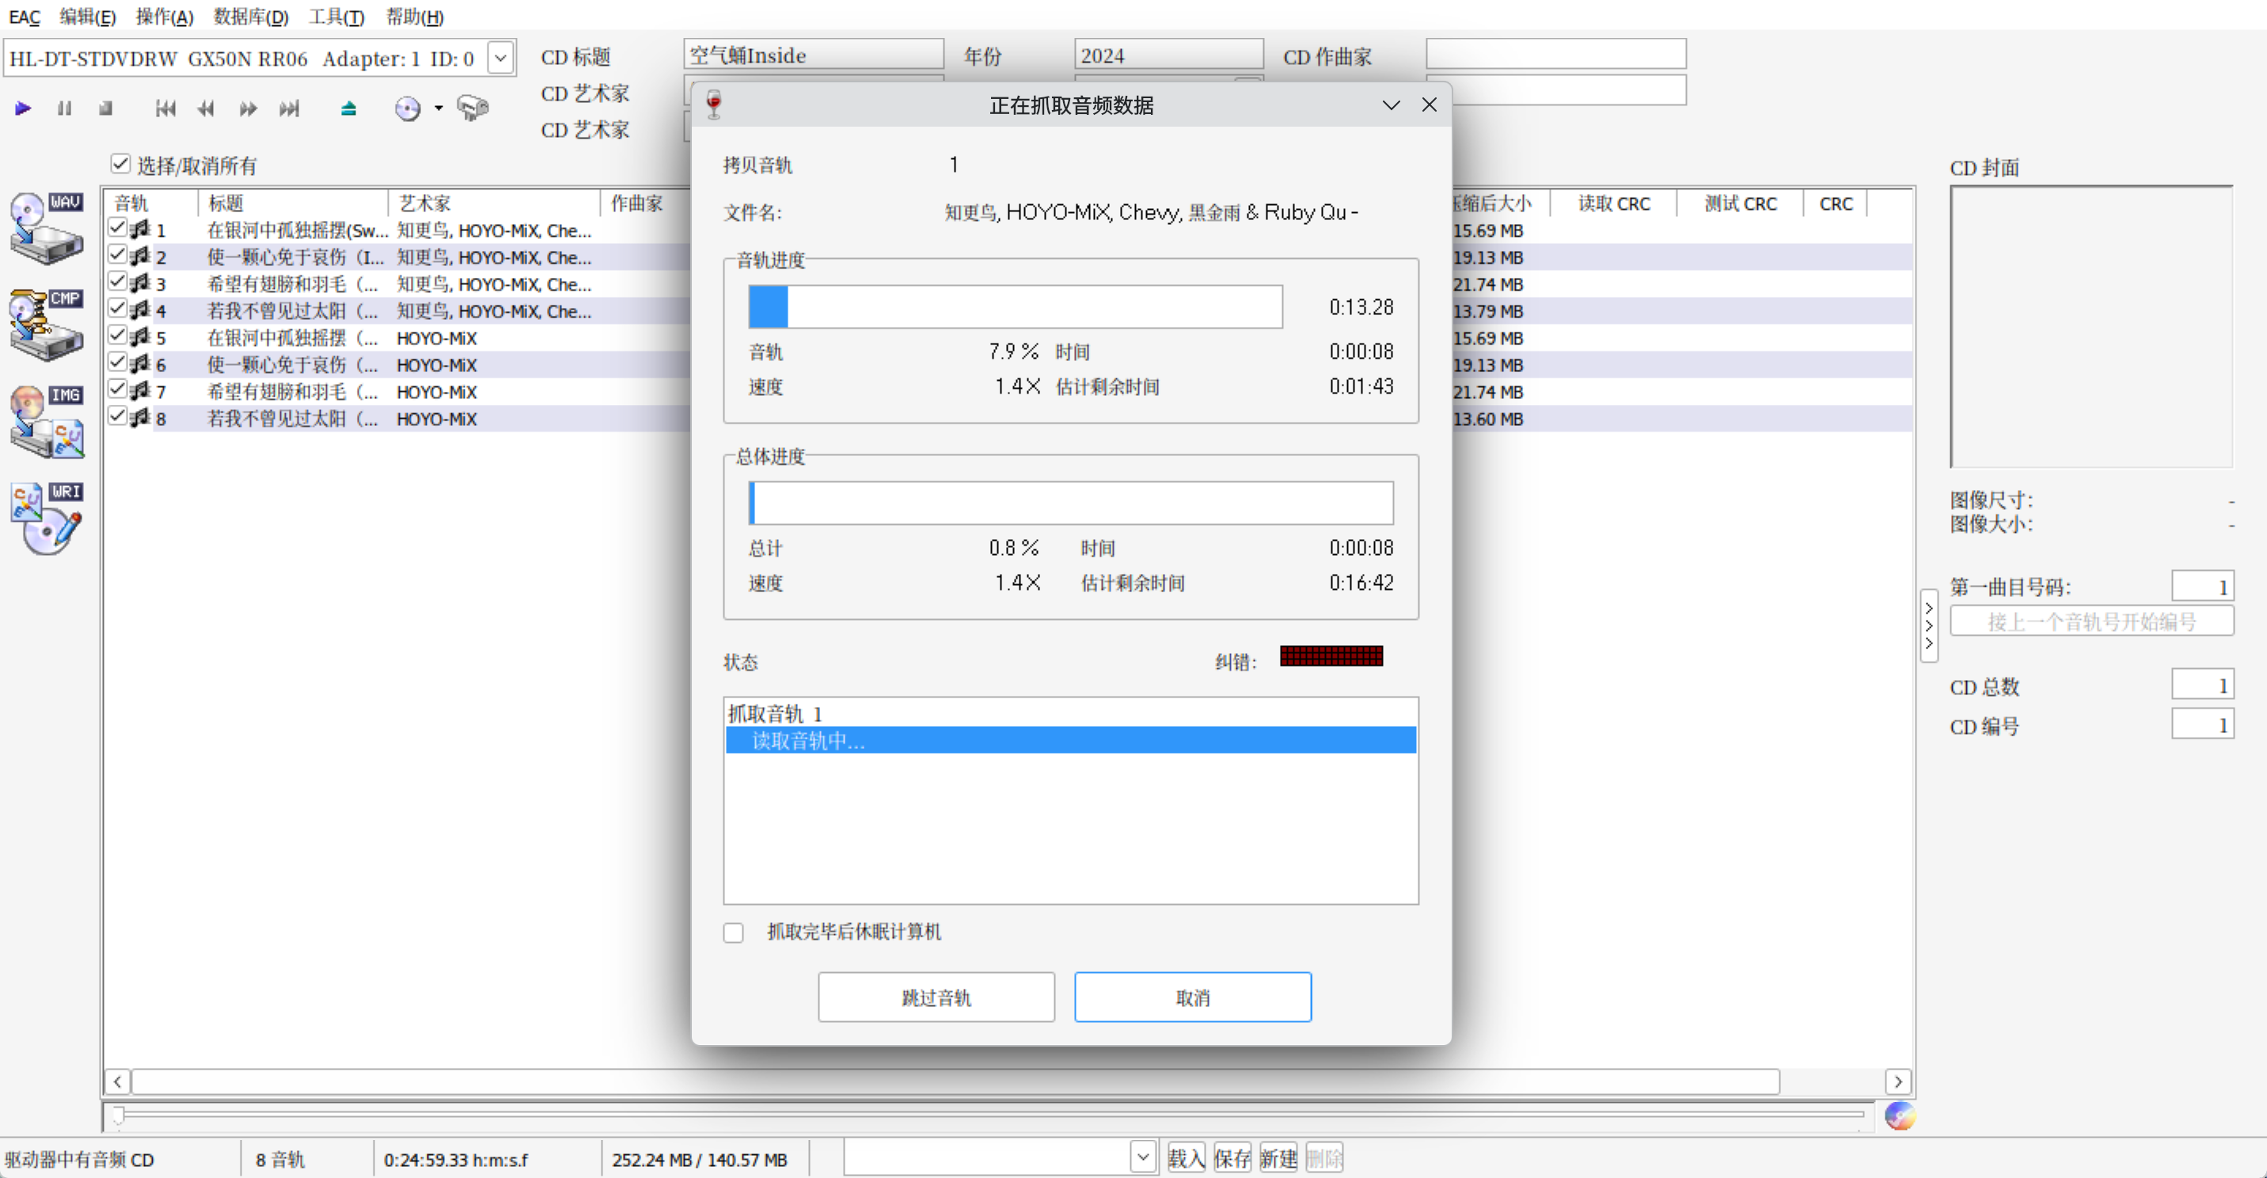Jump to previous track icon

[x=165, y=108]
